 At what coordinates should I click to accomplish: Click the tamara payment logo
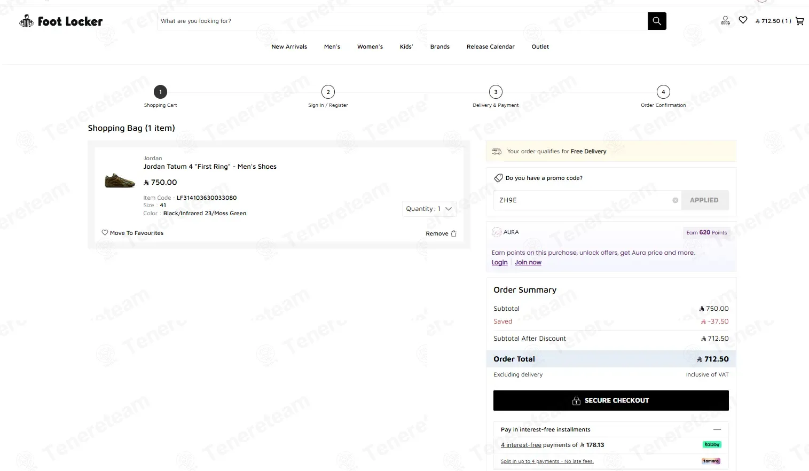tap(711, 461)
